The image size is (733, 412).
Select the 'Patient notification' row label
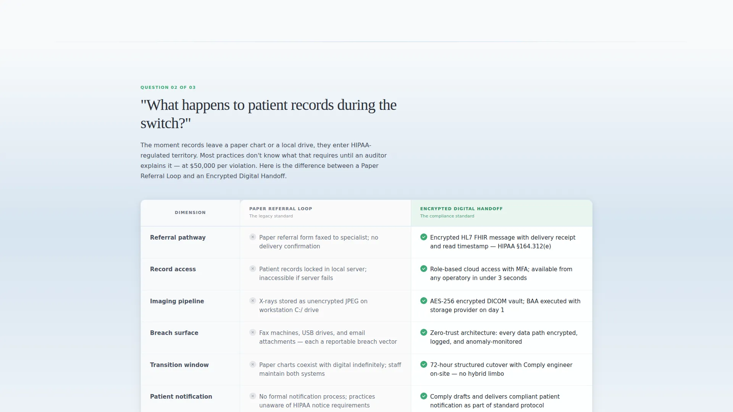181,396
